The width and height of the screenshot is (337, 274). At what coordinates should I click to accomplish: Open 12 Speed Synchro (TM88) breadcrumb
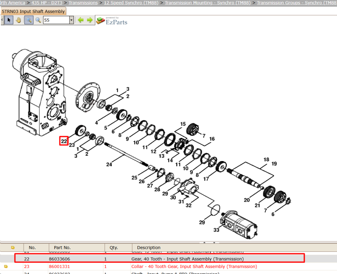[131, 3]
